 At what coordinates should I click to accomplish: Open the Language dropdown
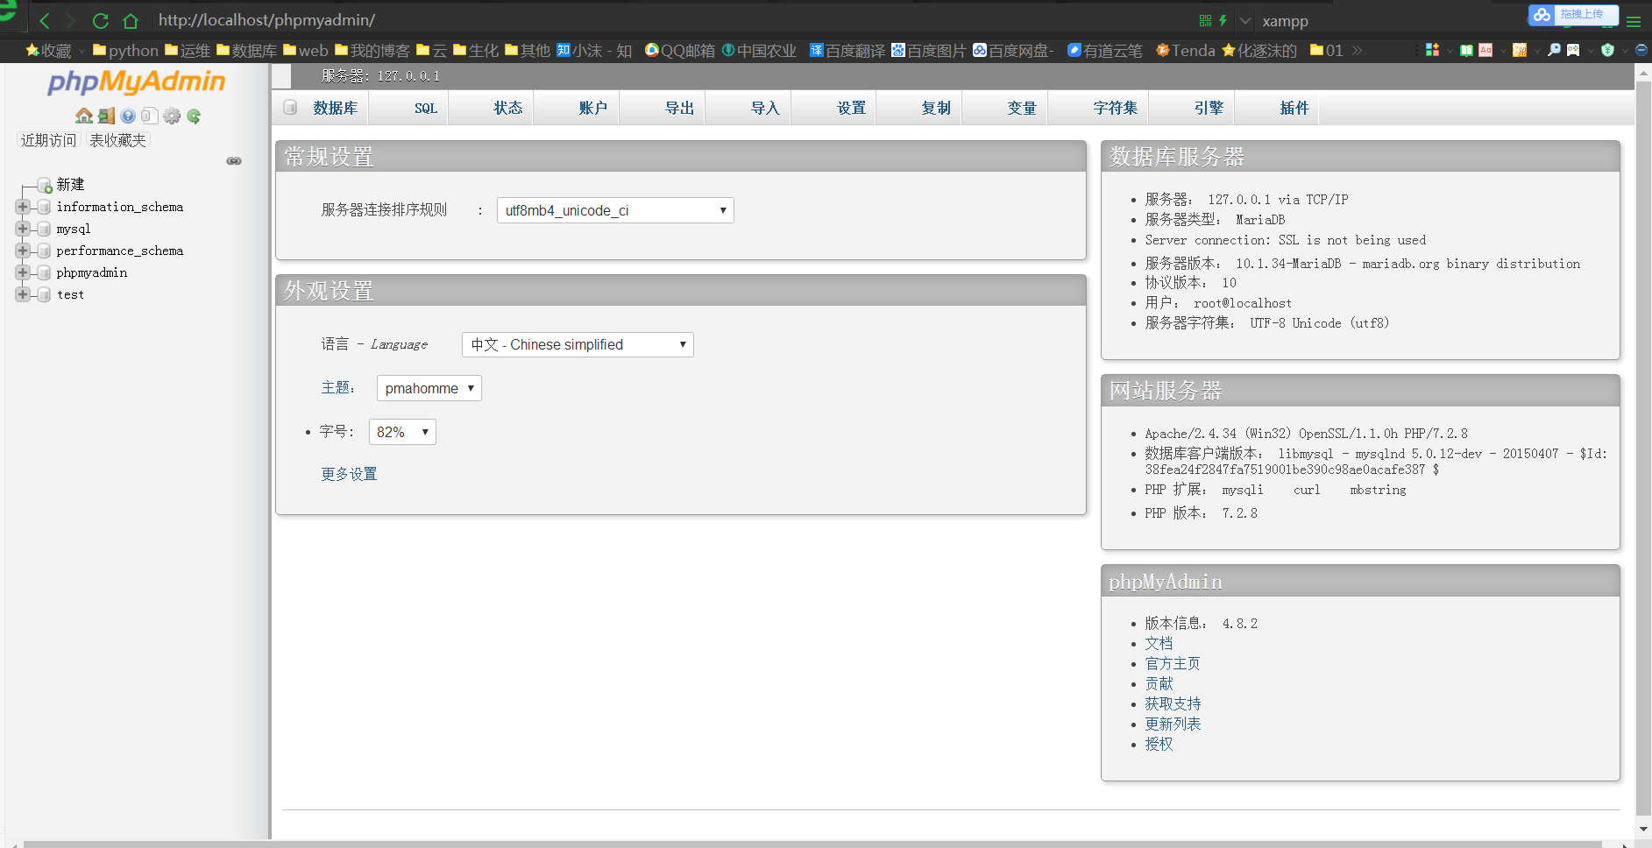(x=578, y=344)
